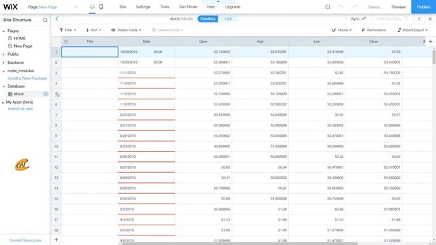Expand the Public tree section
This screenshot has height=245, width=436.
[3, 54]
